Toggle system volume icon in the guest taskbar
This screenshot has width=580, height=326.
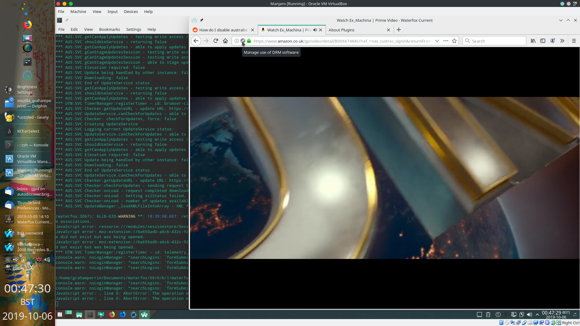(530, 315)
